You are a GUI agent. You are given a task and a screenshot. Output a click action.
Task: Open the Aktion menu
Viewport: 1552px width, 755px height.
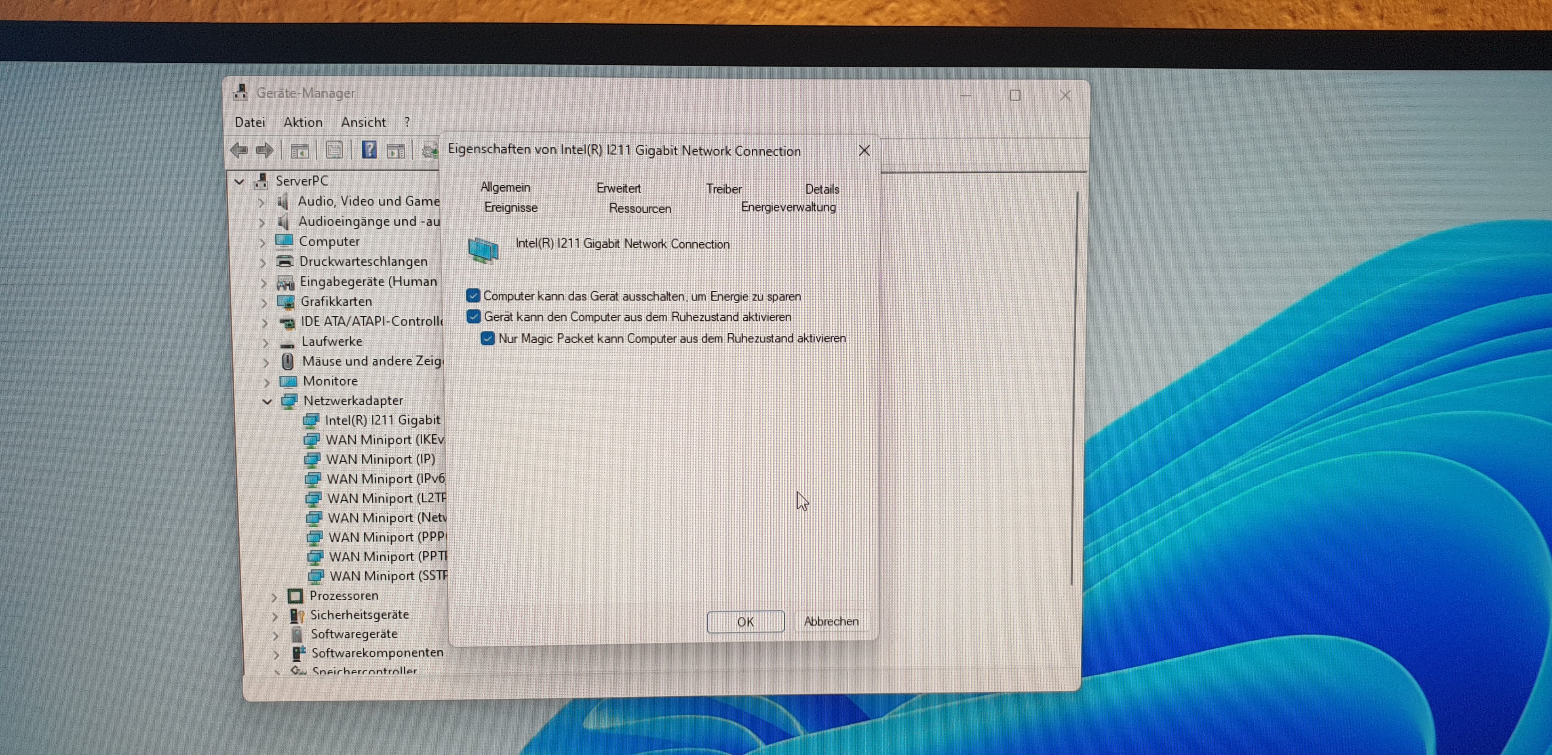[x=302, y=123]
